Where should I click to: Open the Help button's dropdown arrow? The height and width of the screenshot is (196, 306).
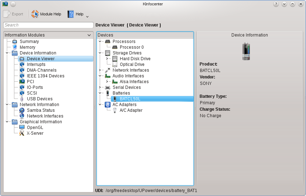click(x=88, y=16)
